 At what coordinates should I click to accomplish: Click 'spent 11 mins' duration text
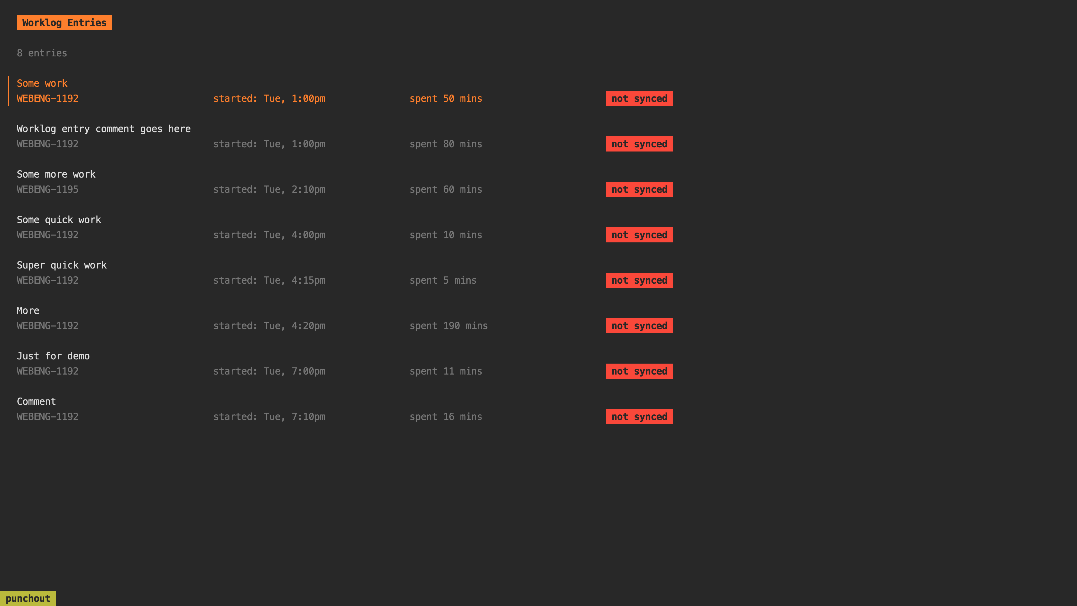click(445, 371)
